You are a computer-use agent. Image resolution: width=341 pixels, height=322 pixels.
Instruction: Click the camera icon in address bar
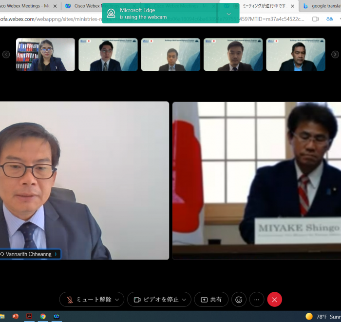coord(315,19)
